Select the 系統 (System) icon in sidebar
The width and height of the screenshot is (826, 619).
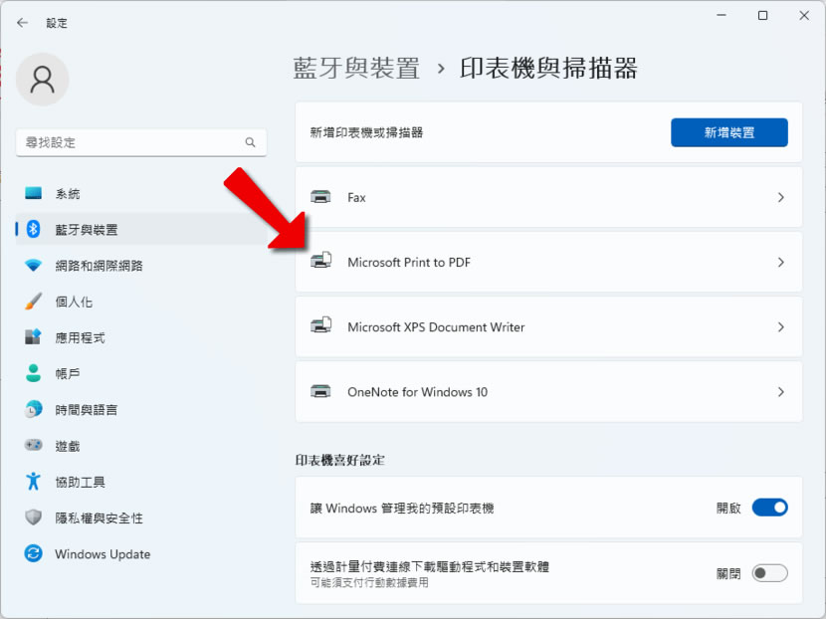(33, 193)
